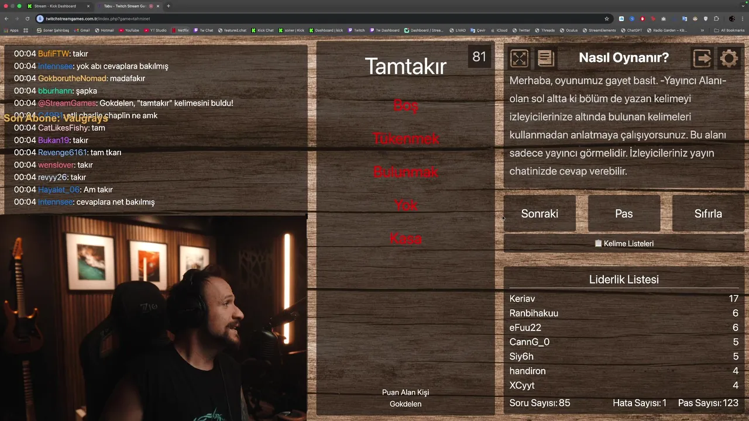Click the Sonraki button

tap(540, 213)
